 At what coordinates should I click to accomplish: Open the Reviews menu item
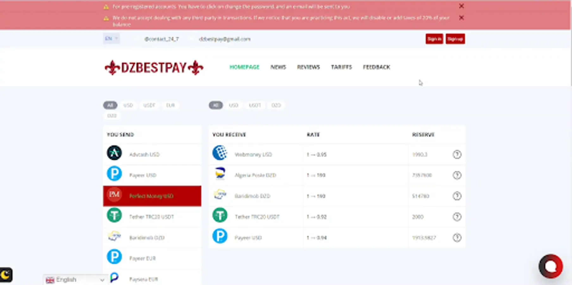(308, 67)
